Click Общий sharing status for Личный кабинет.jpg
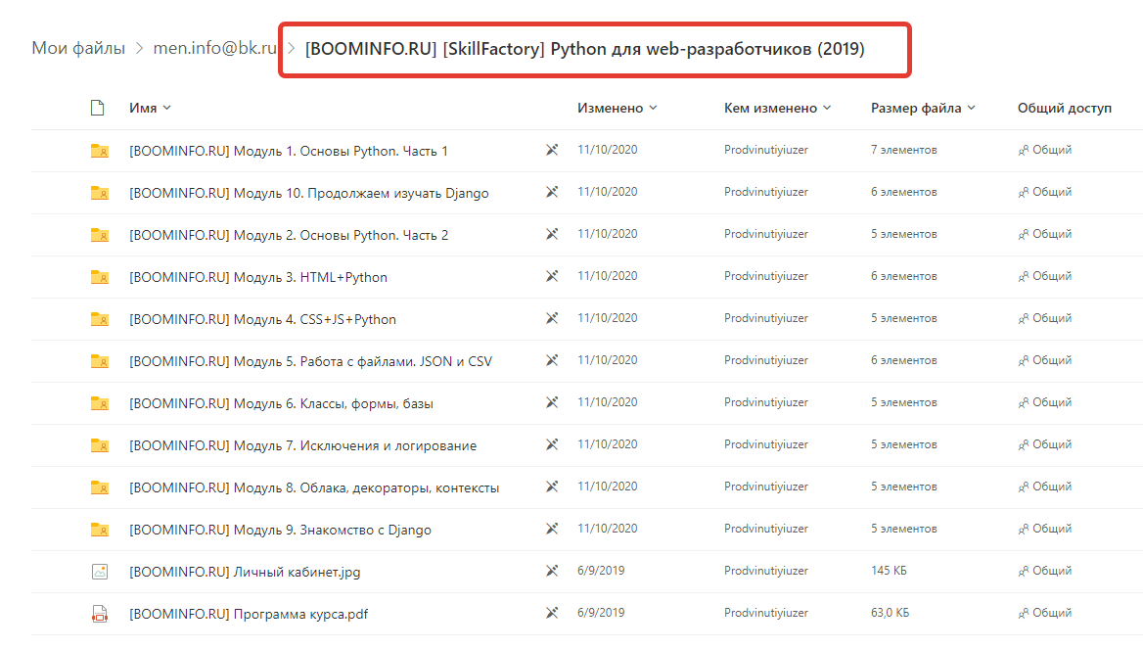1143x649 pixels. [1044, 571]
